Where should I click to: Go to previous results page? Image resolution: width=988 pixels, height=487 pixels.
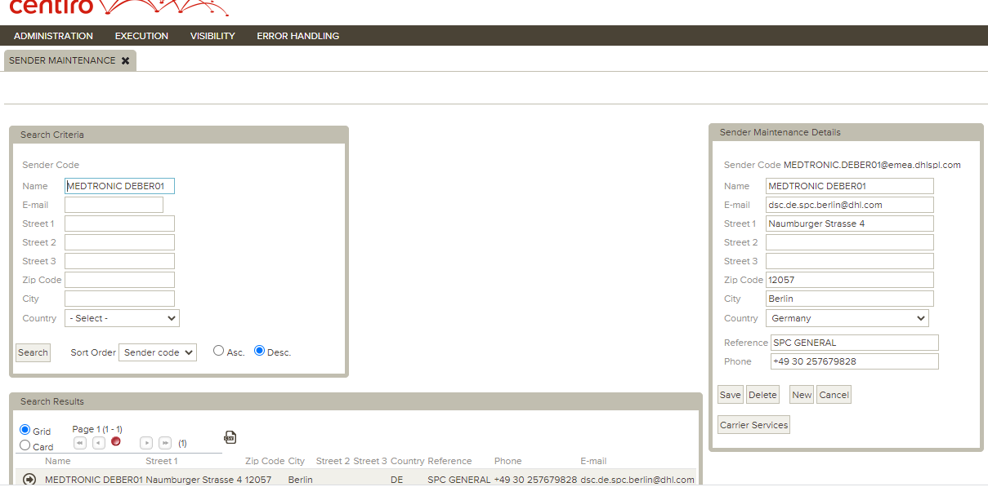(x=98, y=442)
